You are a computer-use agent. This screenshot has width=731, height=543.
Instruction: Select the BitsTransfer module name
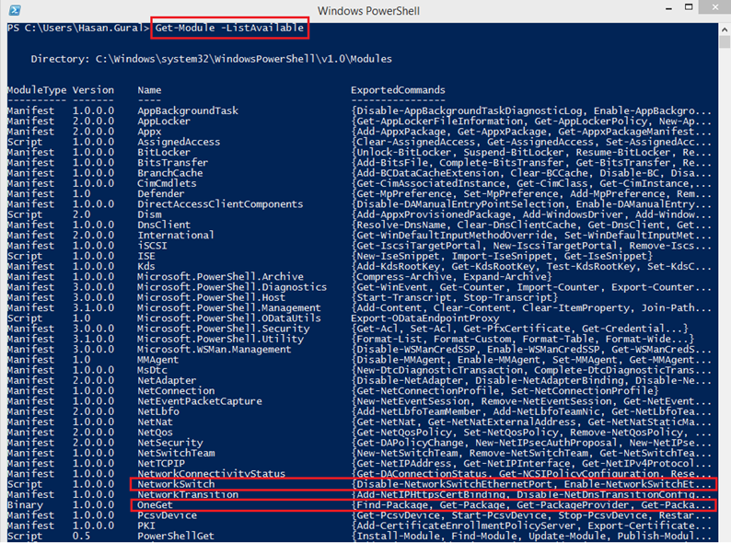click(x=172, y=163)
